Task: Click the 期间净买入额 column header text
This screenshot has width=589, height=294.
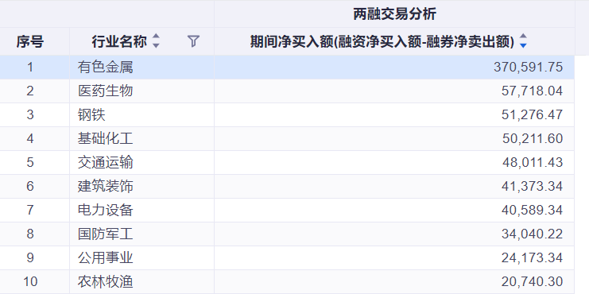Action: click(382, 41)
